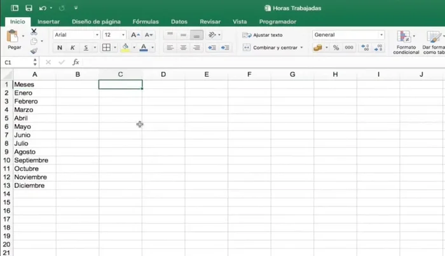Toggle bold formatting with N button

click(60, 48)
